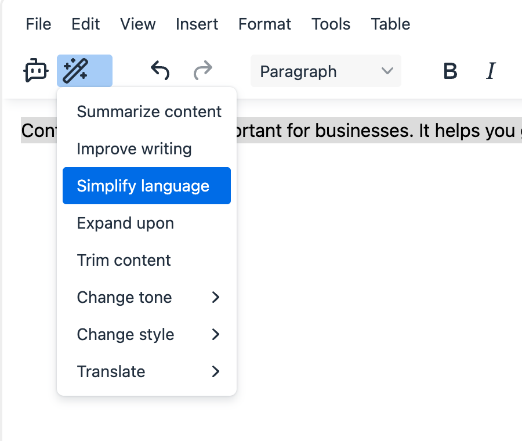
Task: Click the Redo arrow icon
Action: 202,71
